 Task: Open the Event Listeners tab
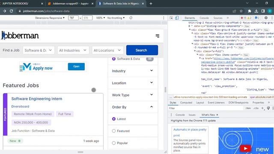[216, 103]
